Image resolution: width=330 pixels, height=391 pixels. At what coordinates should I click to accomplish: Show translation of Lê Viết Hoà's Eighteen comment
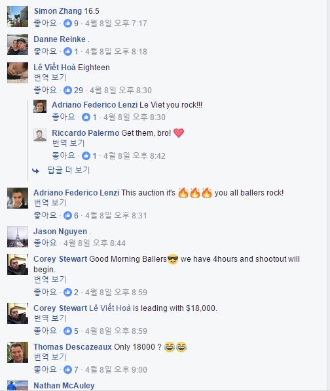[x=50, y=77]
